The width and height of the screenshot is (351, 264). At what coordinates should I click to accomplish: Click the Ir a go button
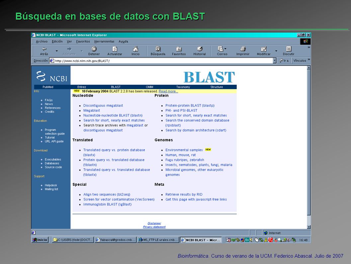pyautogui.click(x=284, y=61)
